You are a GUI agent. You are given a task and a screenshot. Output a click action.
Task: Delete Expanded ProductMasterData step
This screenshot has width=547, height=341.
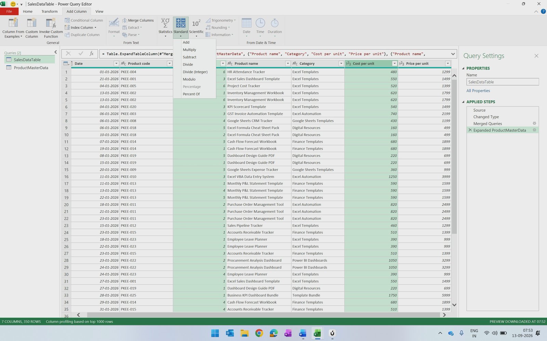click(x=470, y=130)
